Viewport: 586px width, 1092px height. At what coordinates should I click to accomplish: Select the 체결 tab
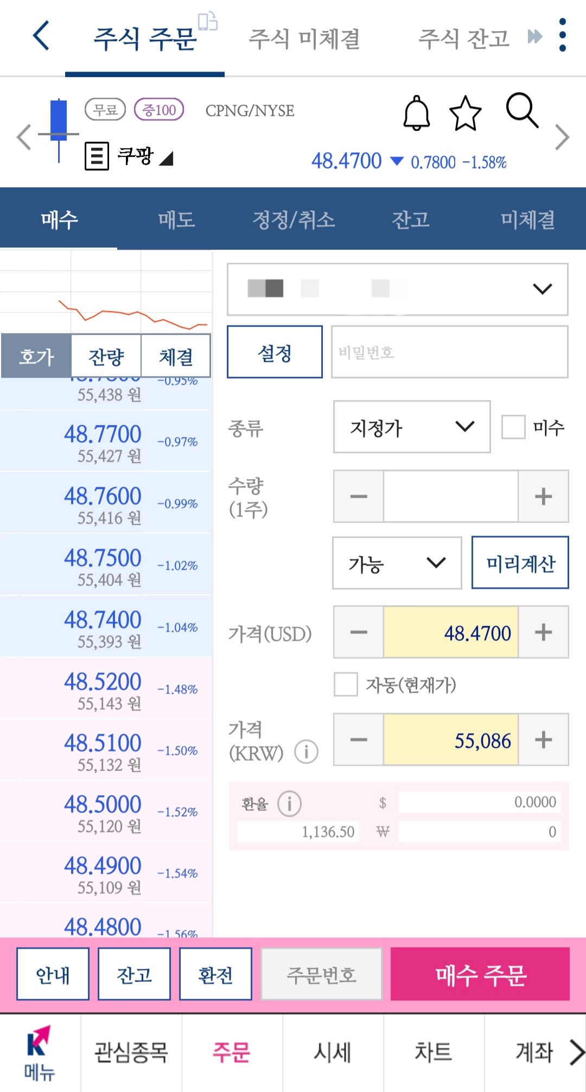tap(176, 356)
